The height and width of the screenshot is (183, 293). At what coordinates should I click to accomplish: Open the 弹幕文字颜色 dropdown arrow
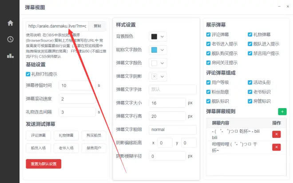(x=162, y=63)
